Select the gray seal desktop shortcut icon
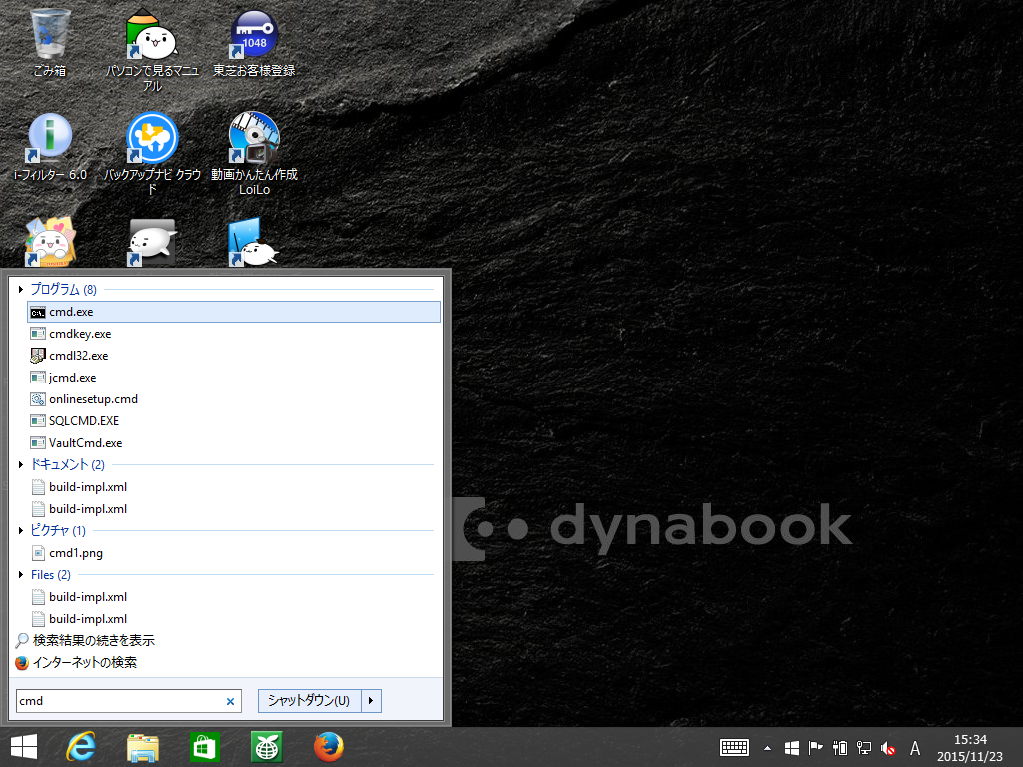 152,242
